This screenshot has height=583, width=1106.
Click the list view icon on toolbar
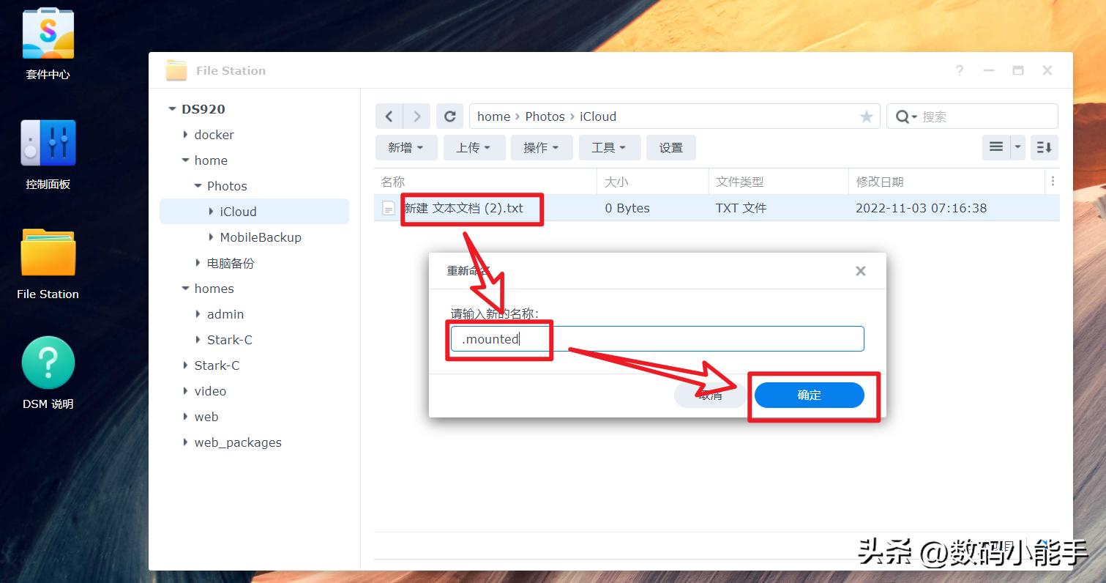tap(995, 146)
